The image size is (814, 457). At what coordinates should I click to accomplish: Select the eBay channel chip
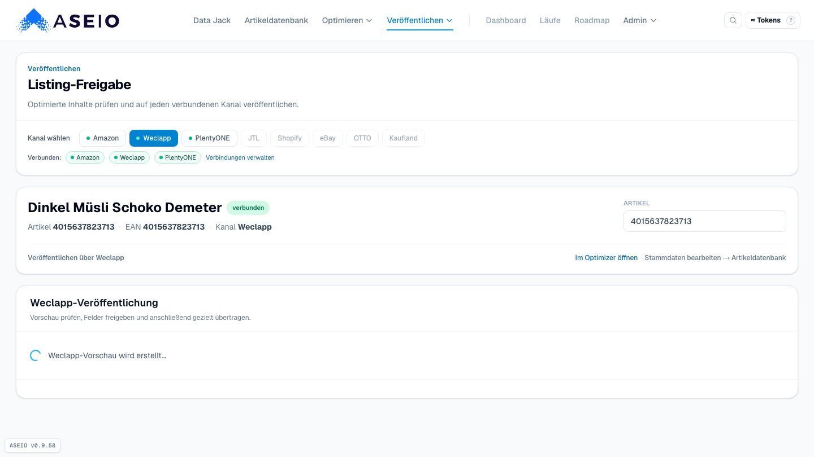tap(328, 138)
